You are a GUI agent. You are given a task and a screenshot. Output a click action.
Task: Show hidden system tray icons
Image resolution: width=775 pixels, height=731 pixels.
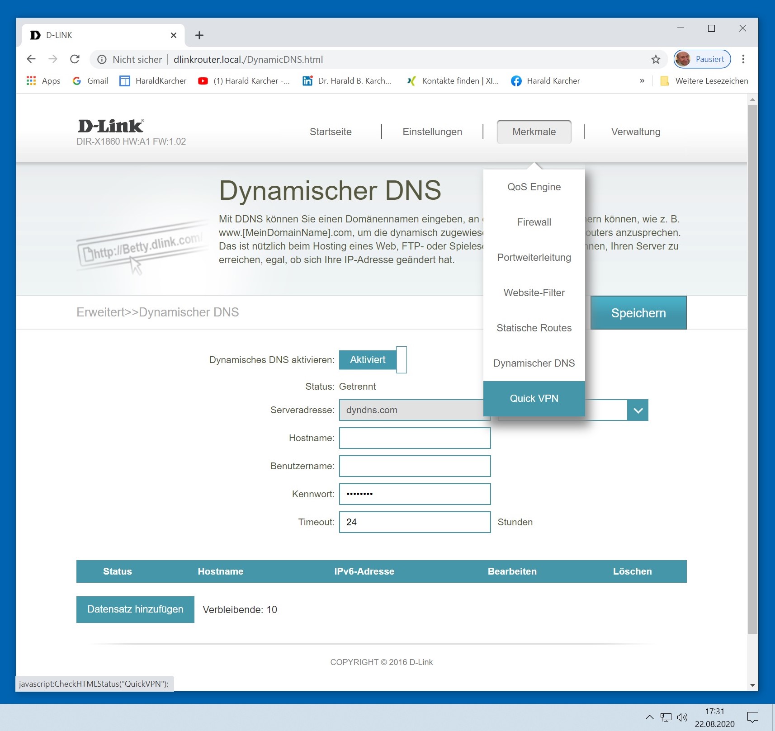[649, 717]
